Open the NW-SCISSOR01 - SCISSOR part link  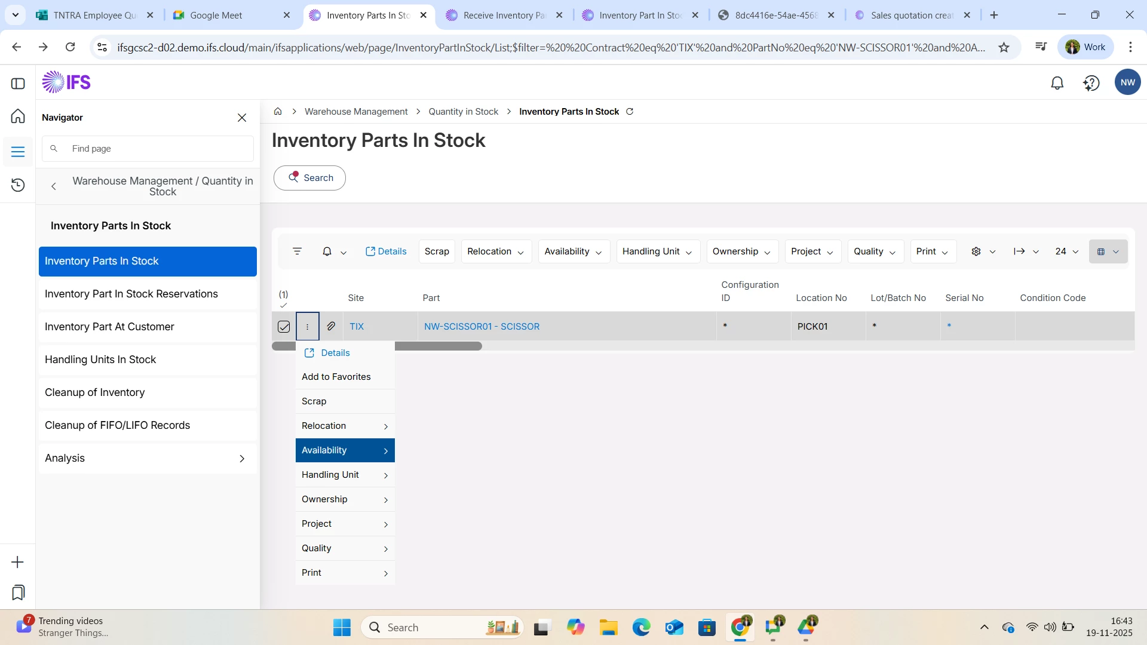482,327
